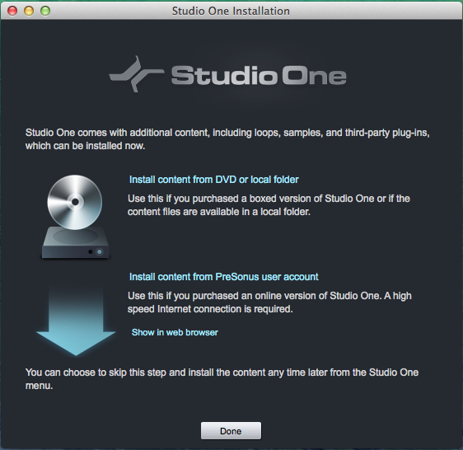Click the Studio One logo symbol

click(x=137, y=74)
